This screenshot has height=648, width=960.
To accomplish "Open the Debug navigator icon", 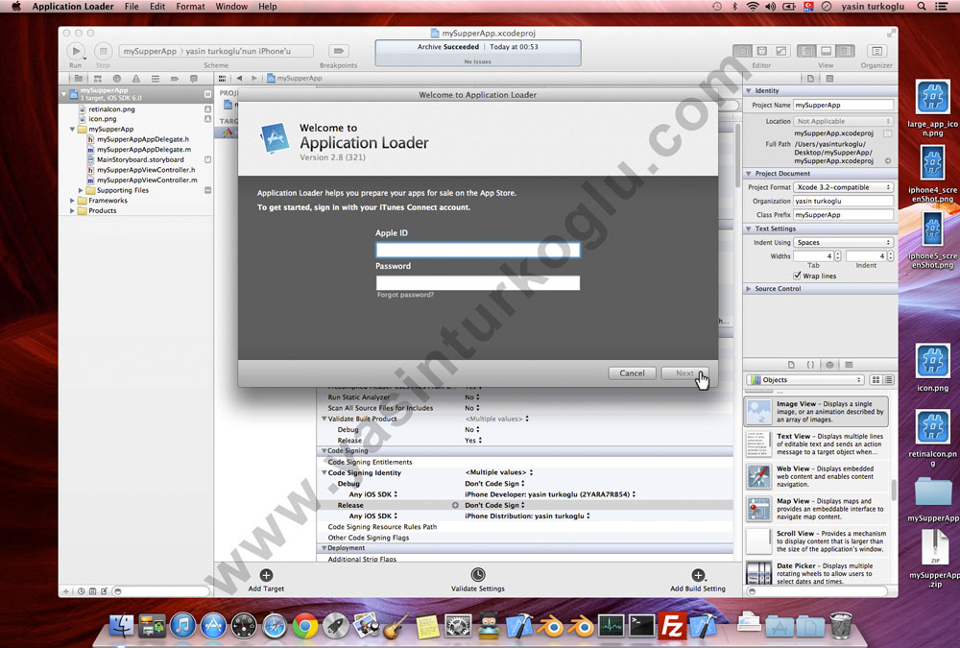I will click(x=155, y=79).
